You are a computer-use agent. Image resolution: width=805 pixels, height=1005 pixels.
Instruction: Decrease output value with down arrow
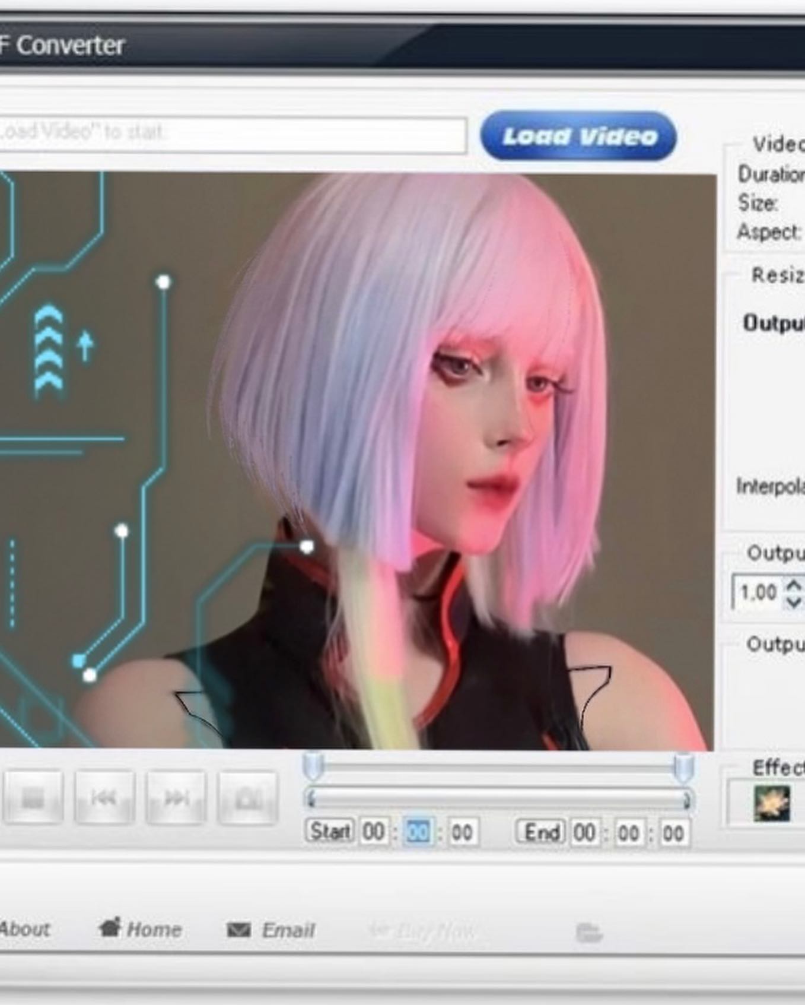793,601
